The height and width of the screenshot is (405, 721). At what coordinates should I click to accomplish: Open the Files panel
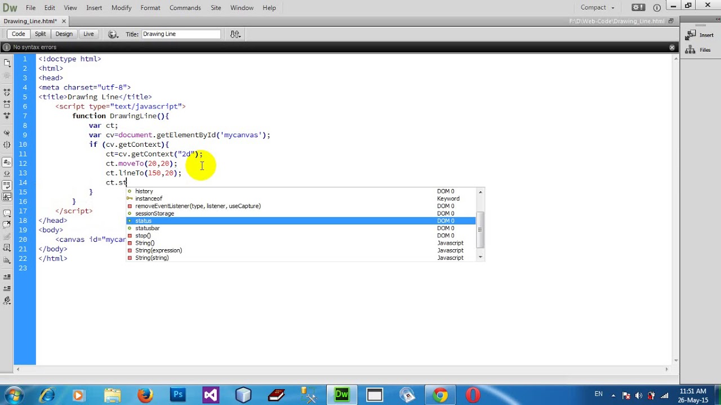(698, 50)
